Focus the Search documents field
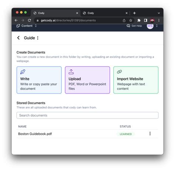 (87, 115)
